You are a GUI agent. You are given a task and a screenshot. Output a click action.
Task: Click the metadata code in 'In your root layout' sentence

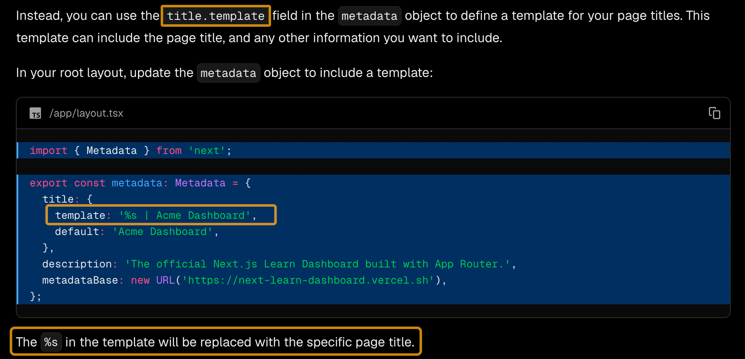coord(228,73)
